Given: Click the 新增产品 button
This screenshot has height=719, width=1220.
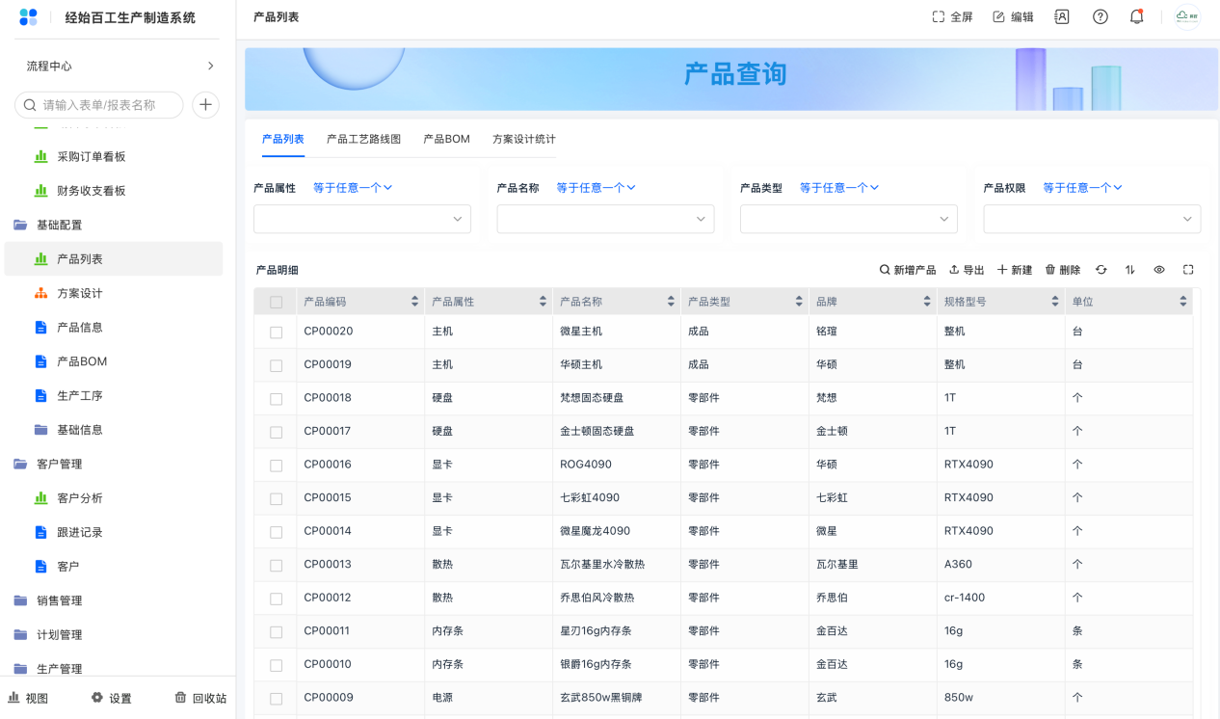Looking at the screenshot, I should click(x=907, y=270).
